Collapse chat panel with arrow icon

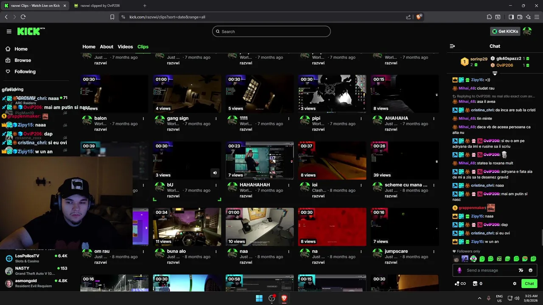452,46
